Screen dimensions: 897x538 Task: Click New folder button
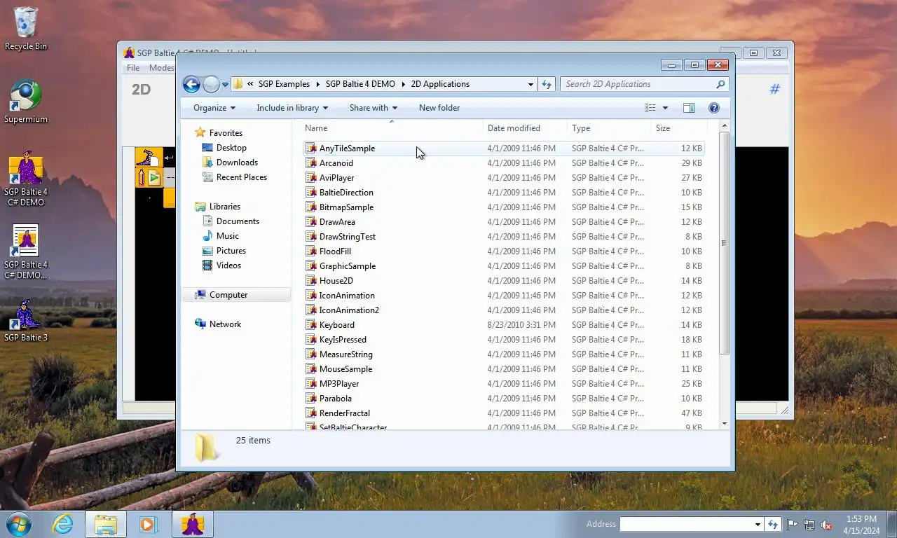439,108
